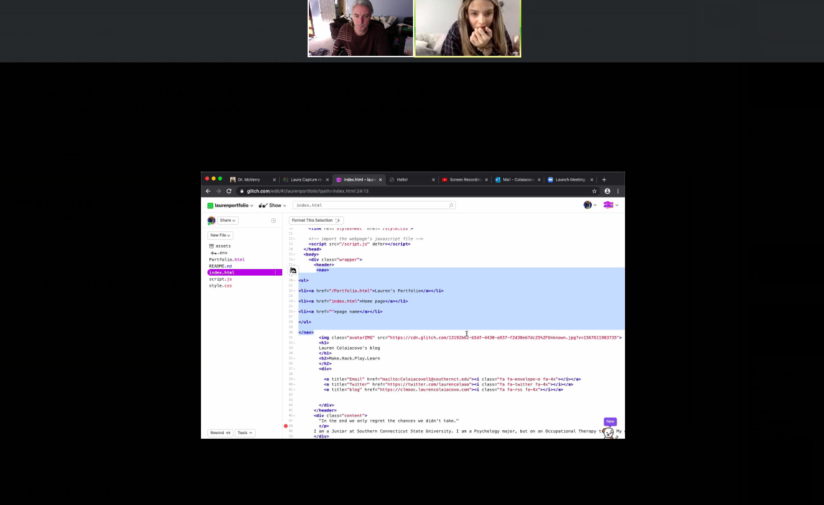Open the Share dropdown
The image size is (824, 505).
pos(228,220)
